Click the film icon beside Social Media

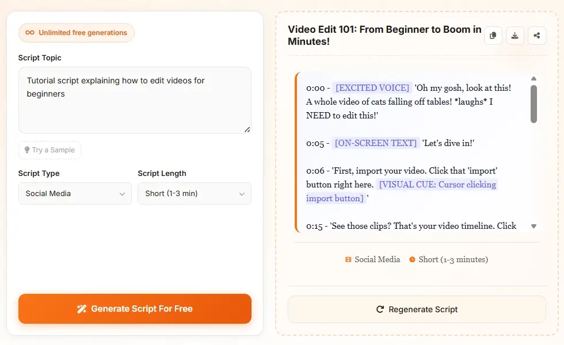tap(348, 259)
